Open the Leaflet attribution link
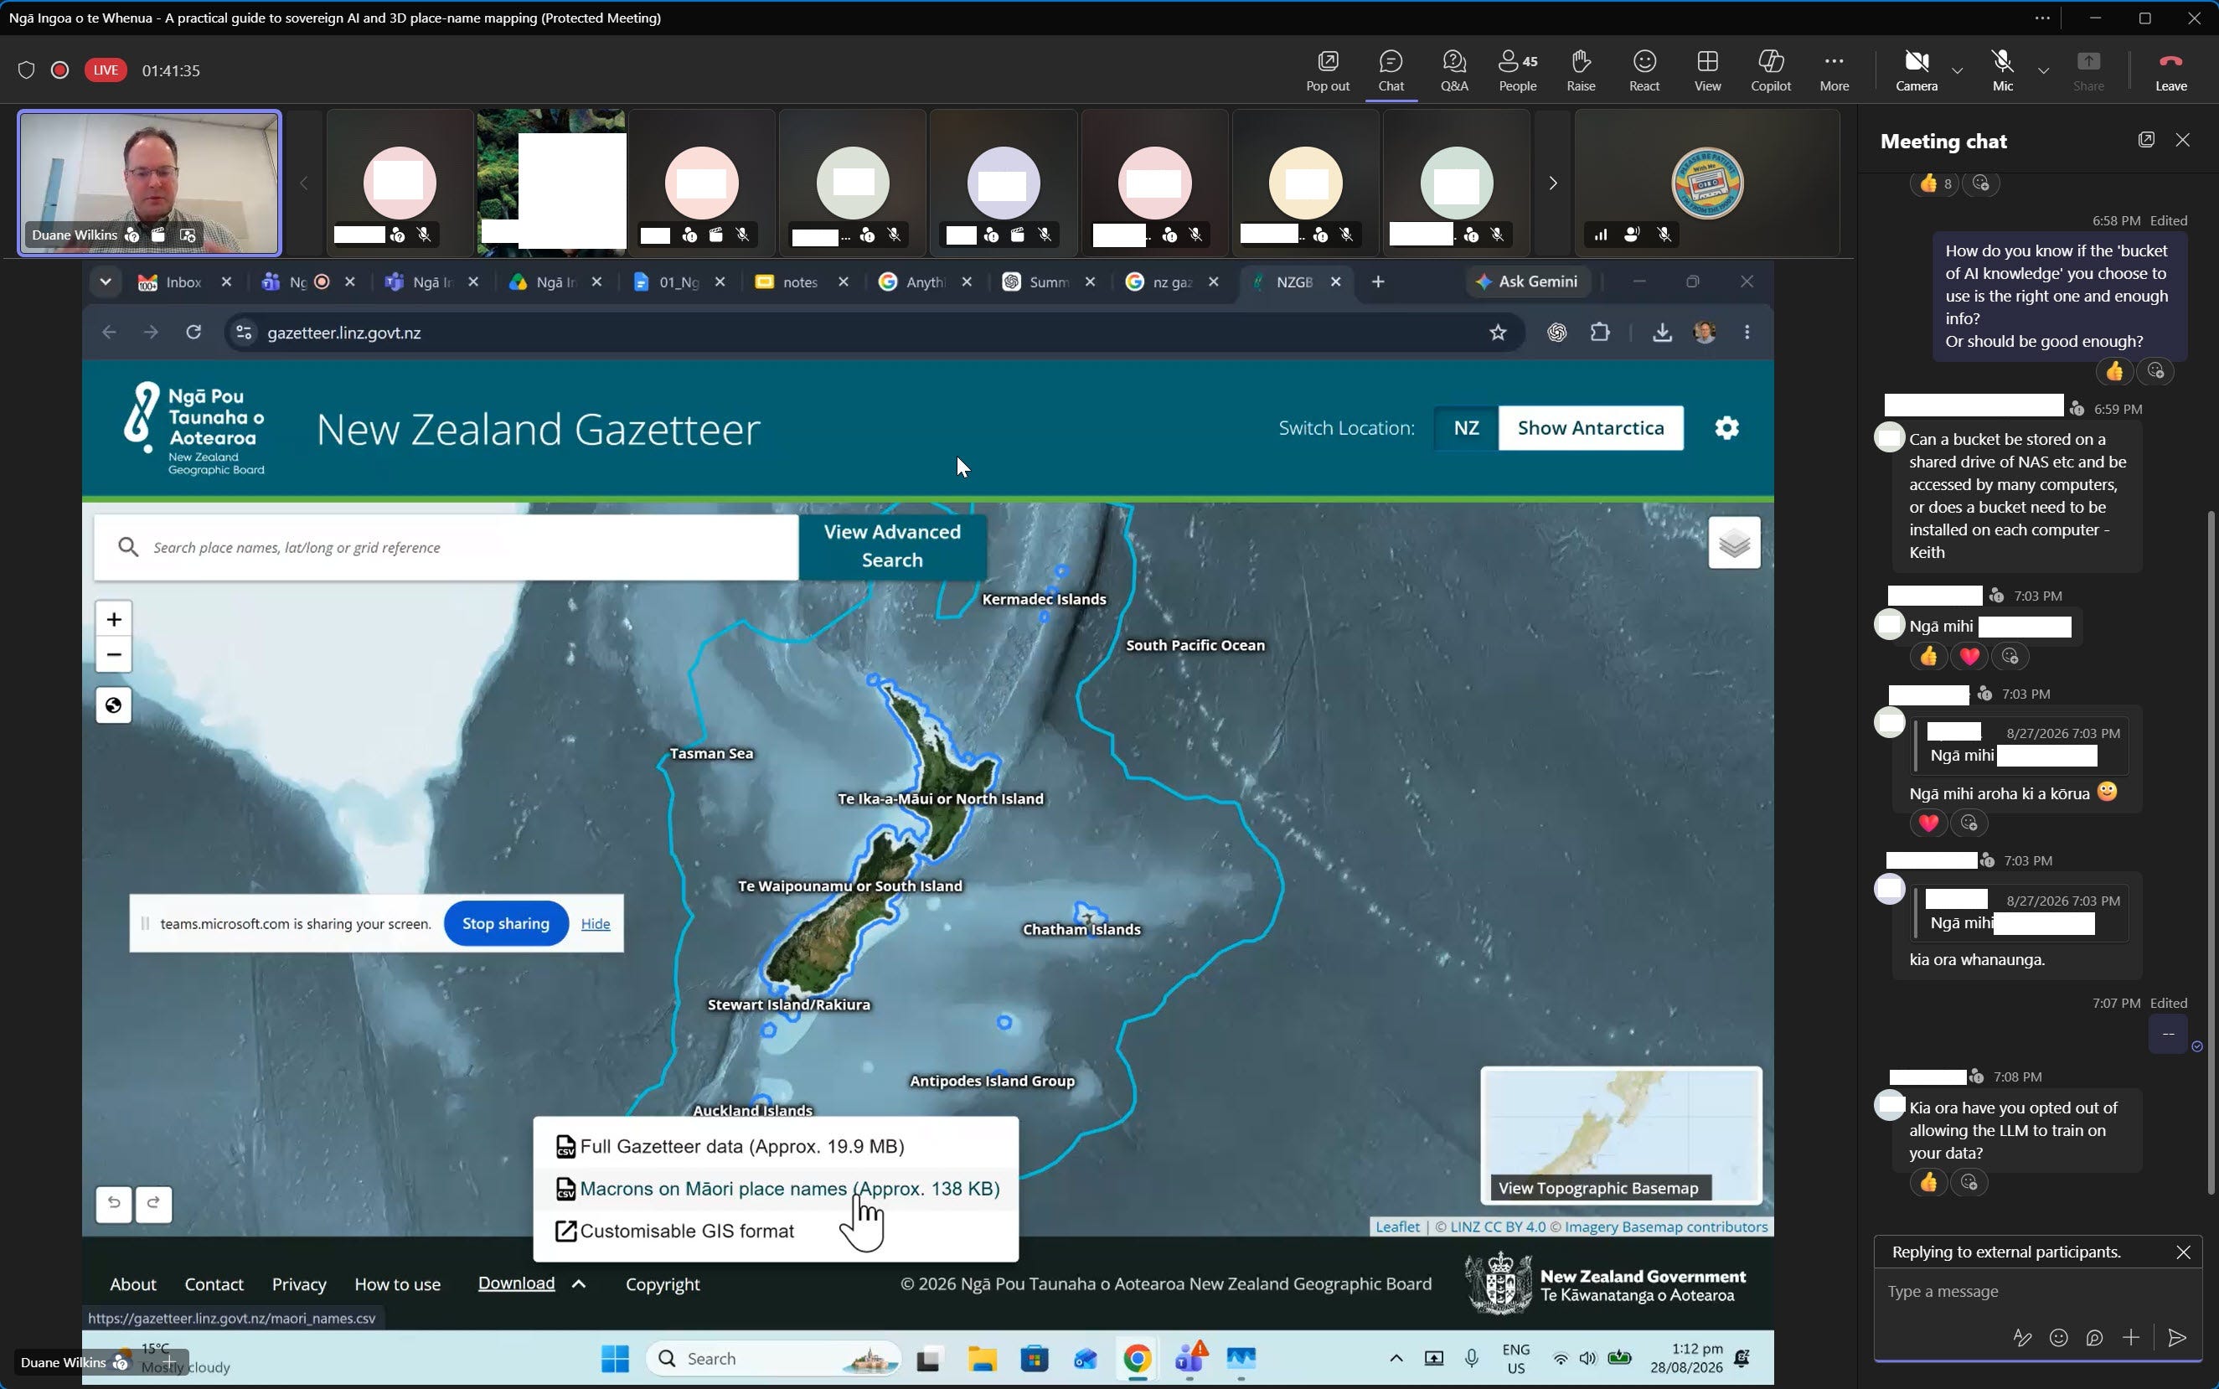The width and height of the screenshot is (2219, 1389). click(1397, 1226)
